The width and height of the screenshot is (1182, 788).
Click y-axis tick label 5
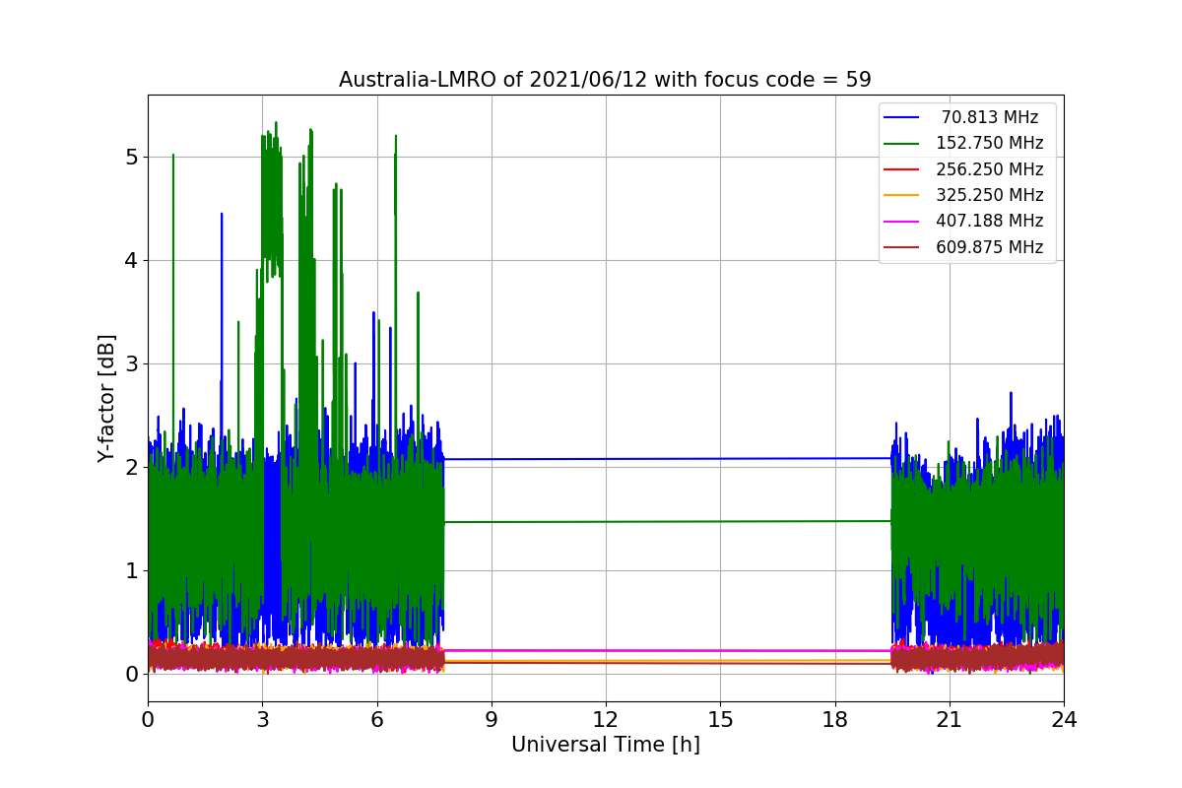132,158
